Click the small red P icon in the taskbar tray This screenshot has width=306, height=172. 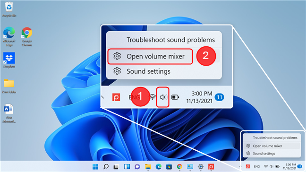[247, 166]
